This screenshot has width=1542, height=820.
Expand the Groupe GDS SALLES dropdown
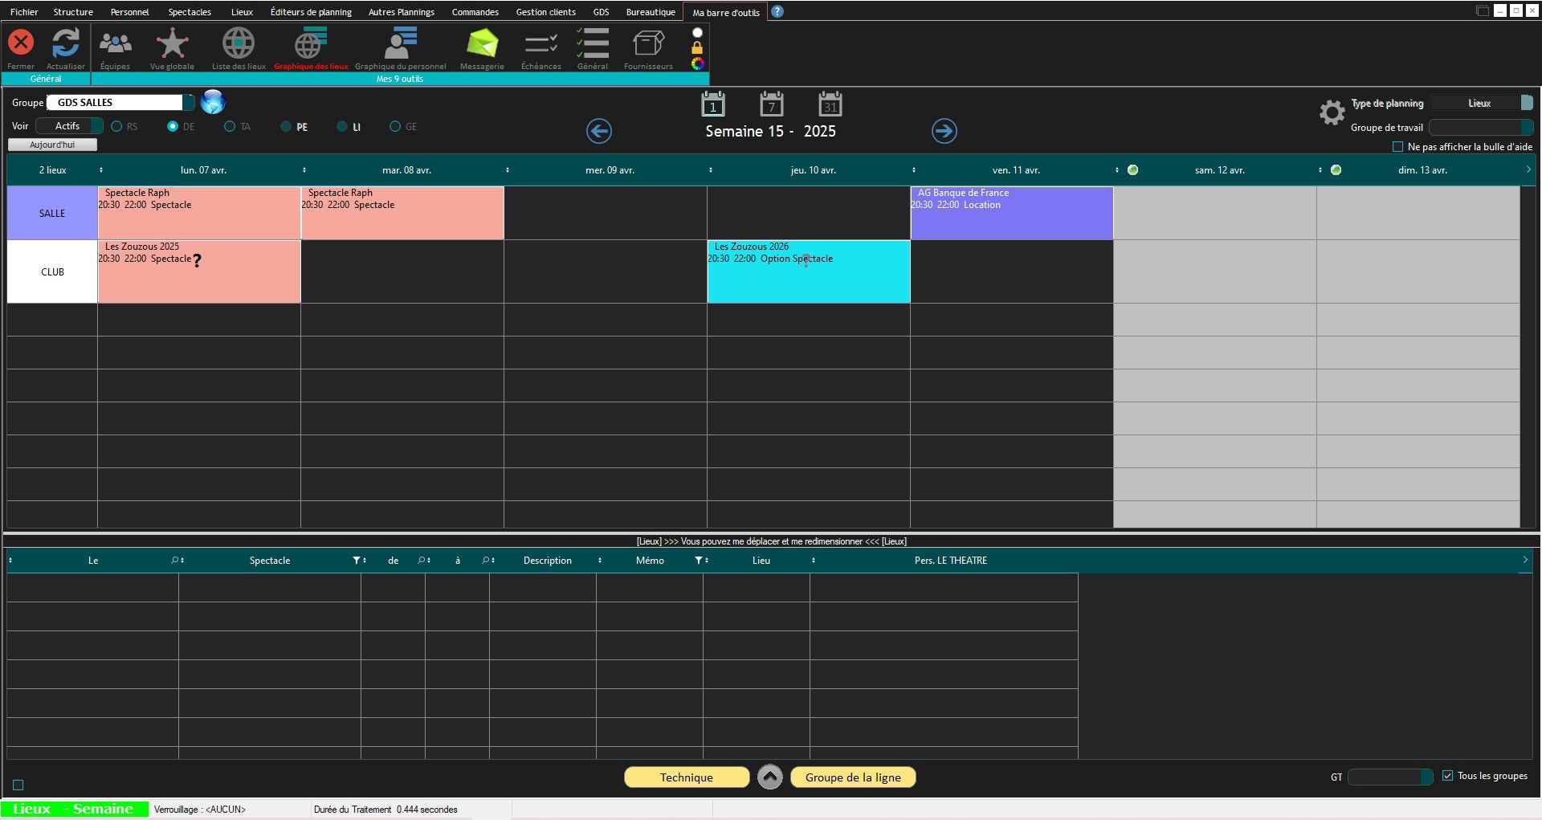[189, 103]
